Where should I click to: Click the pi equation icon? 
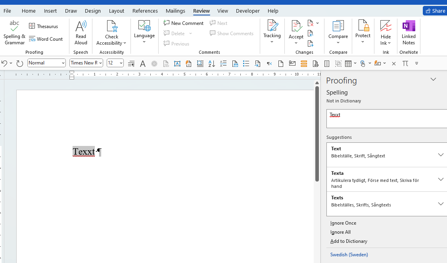click(405, 63)
